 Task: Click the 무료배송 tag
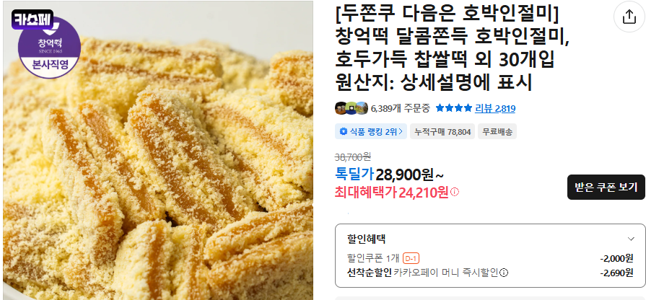(497, 132)
